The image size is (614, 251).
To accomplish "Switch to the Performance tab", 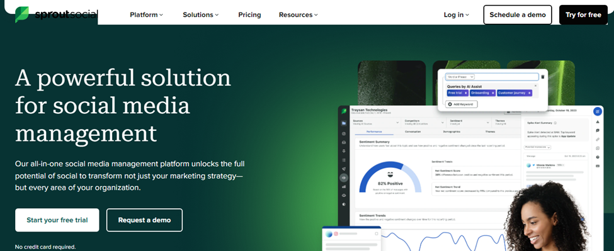I will tap(373, 131).
